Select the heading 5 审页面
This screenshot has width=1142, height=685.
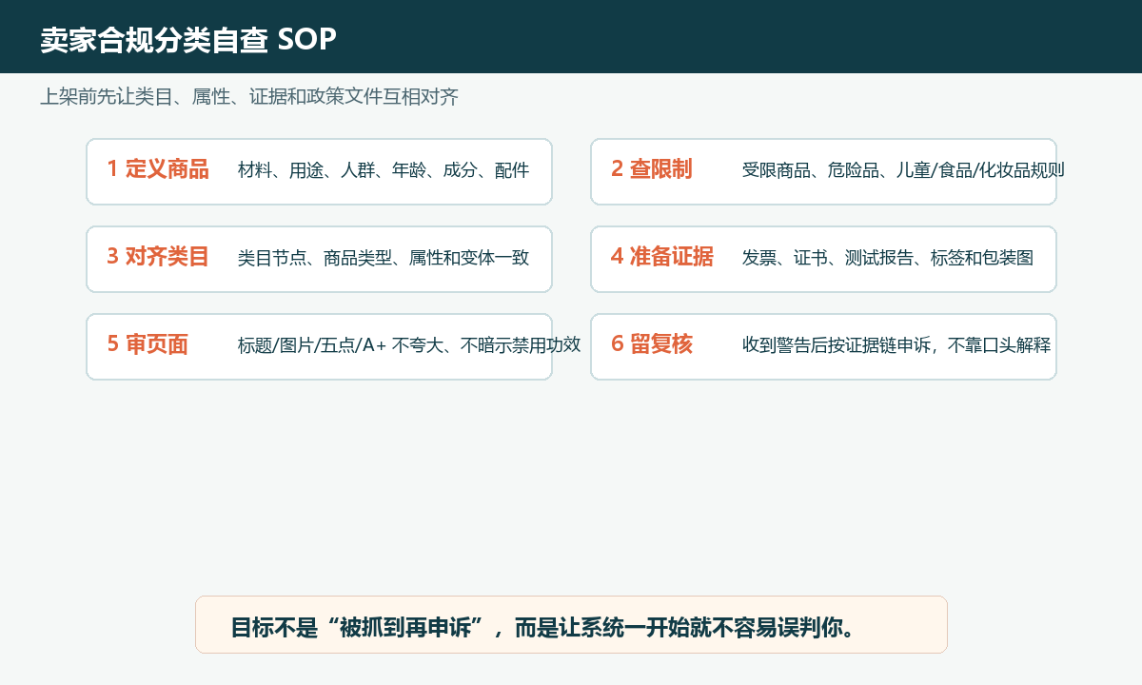coord(148,344)
